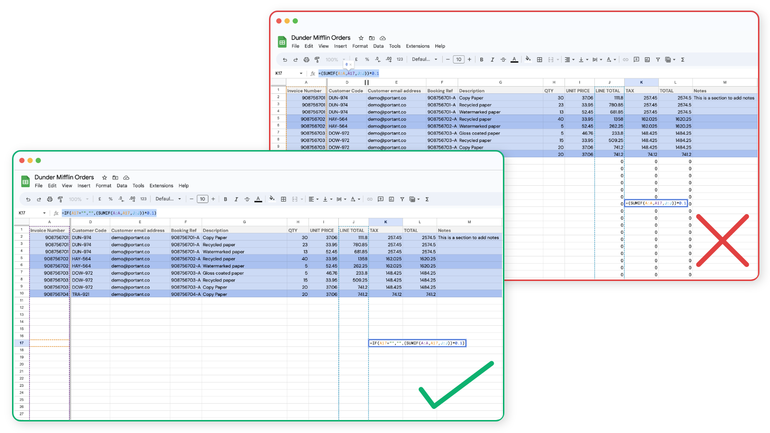Open font family dropdown in front window
This screenshot has height=433, width=770.
pos(168,199)
